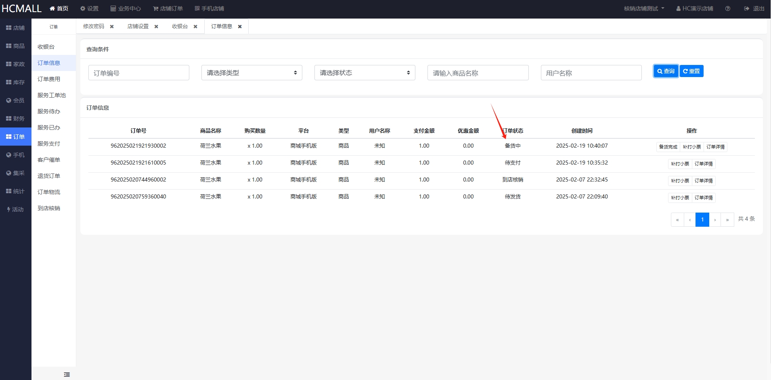
Task: Select the 订单 sidebar section
Action: click(x=15, y=137)
